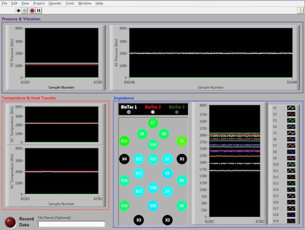Click the File Name (Optional) text field
Image resolution: width=305 pixels, height=230 pixels.
tap(71, 224)
